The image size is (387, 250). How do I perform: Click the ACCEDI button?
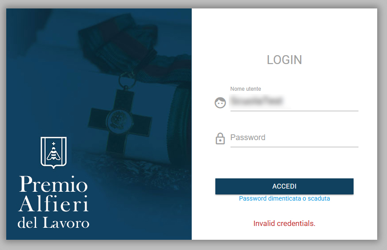[x=284, y=186]
